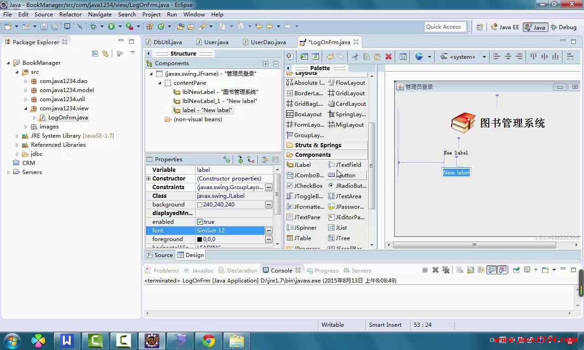Click the Align bottom edges icon

pos(555,57)
